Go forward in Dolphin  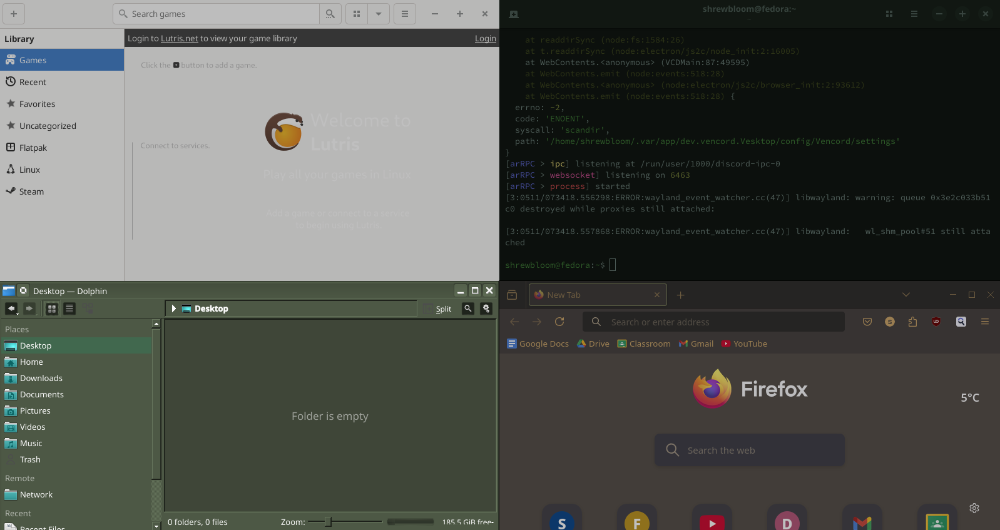(x=29, y=308)
